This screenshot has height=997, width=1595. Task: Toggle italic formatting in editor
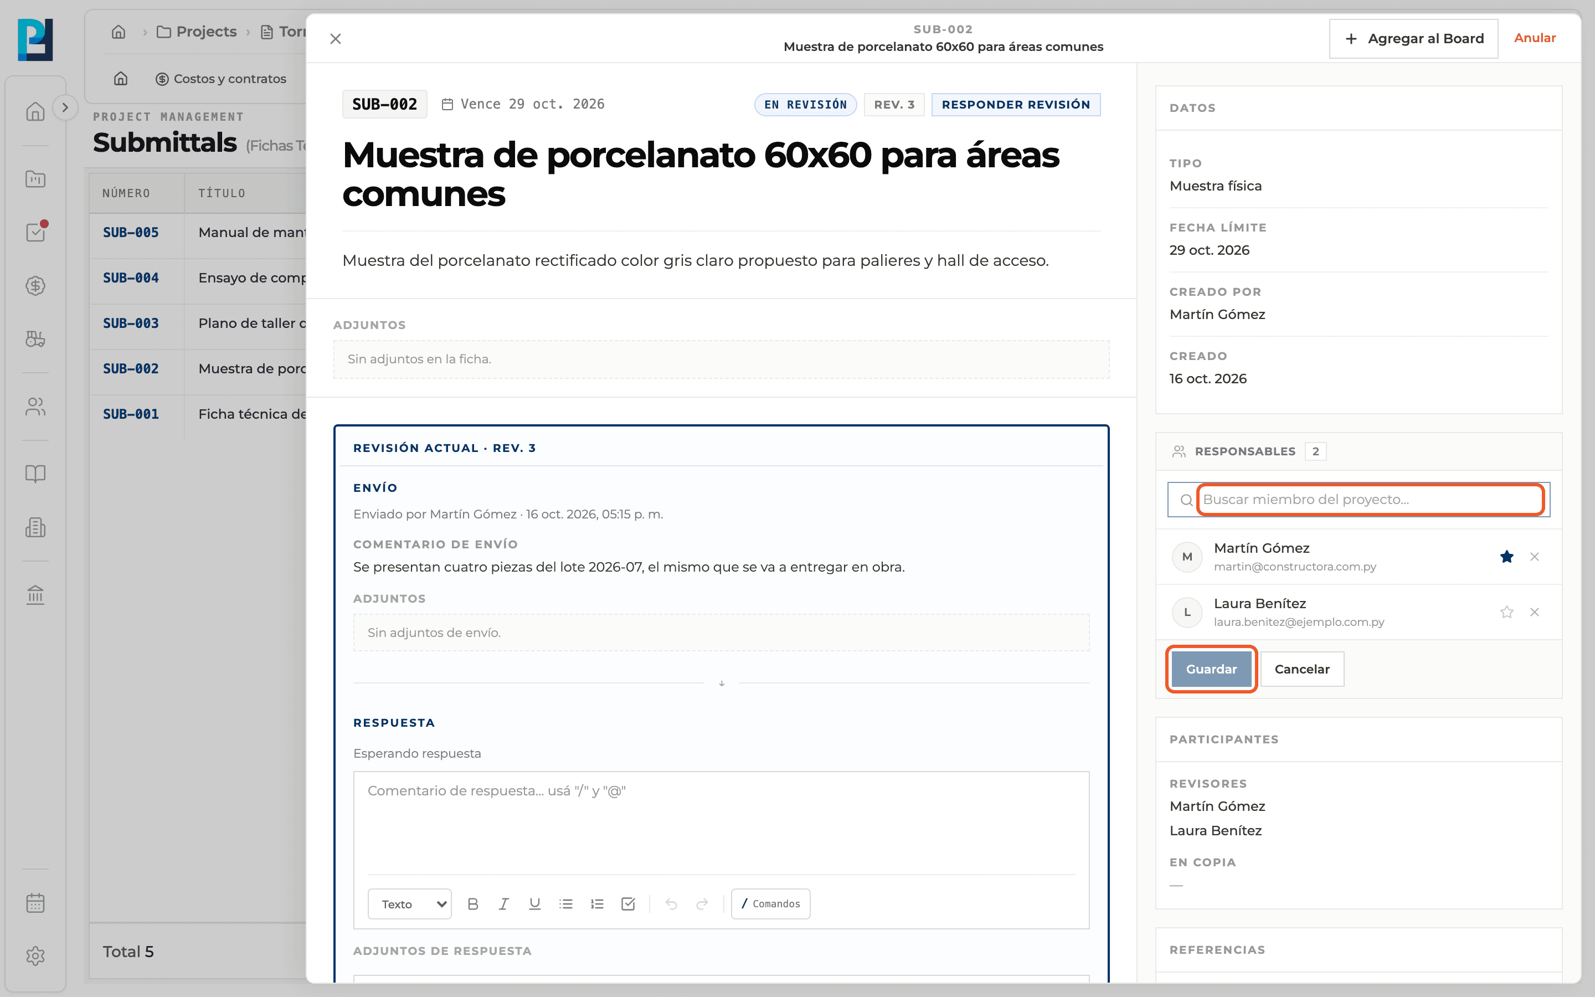[x=503, y=903]
